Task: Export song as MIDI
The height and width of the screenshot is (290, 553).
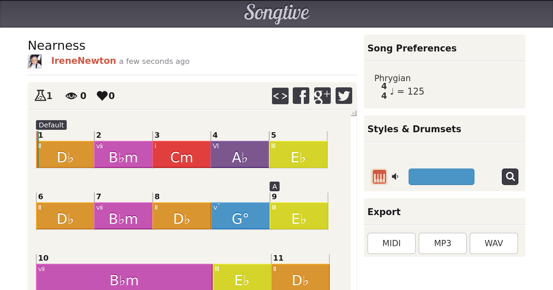Action: coord(391,243)
